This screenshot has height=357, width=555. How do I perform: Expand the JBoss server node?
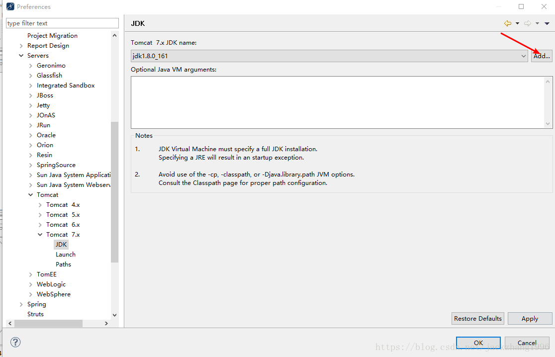30,95
